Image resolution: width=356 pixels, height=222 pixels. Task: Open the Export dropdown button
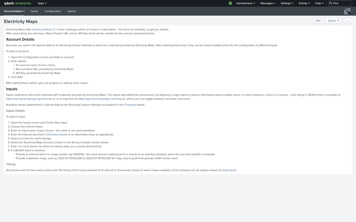[x=333, y=21]
